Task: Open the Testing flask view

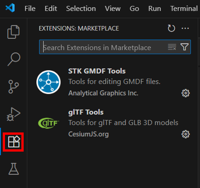Action: tap(14, 169)
